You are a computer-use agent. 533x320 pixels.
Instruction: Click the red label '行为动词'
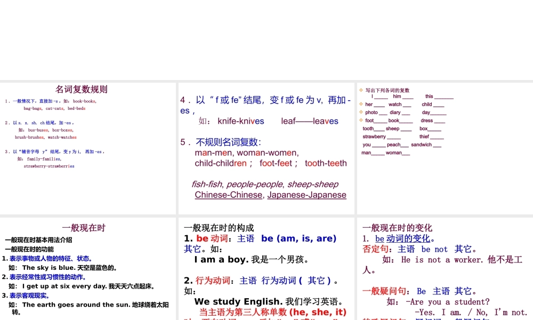(x=213, y=281)
